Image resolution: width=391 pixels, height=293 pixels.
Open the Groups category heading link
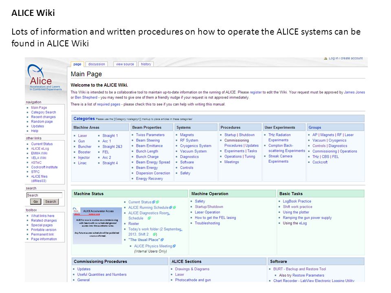pos(315,127)
